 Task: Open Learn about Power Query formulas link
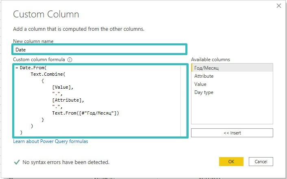[50, 141]
